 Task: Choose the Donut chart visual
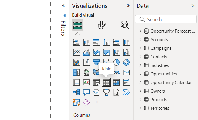[126, 63]
